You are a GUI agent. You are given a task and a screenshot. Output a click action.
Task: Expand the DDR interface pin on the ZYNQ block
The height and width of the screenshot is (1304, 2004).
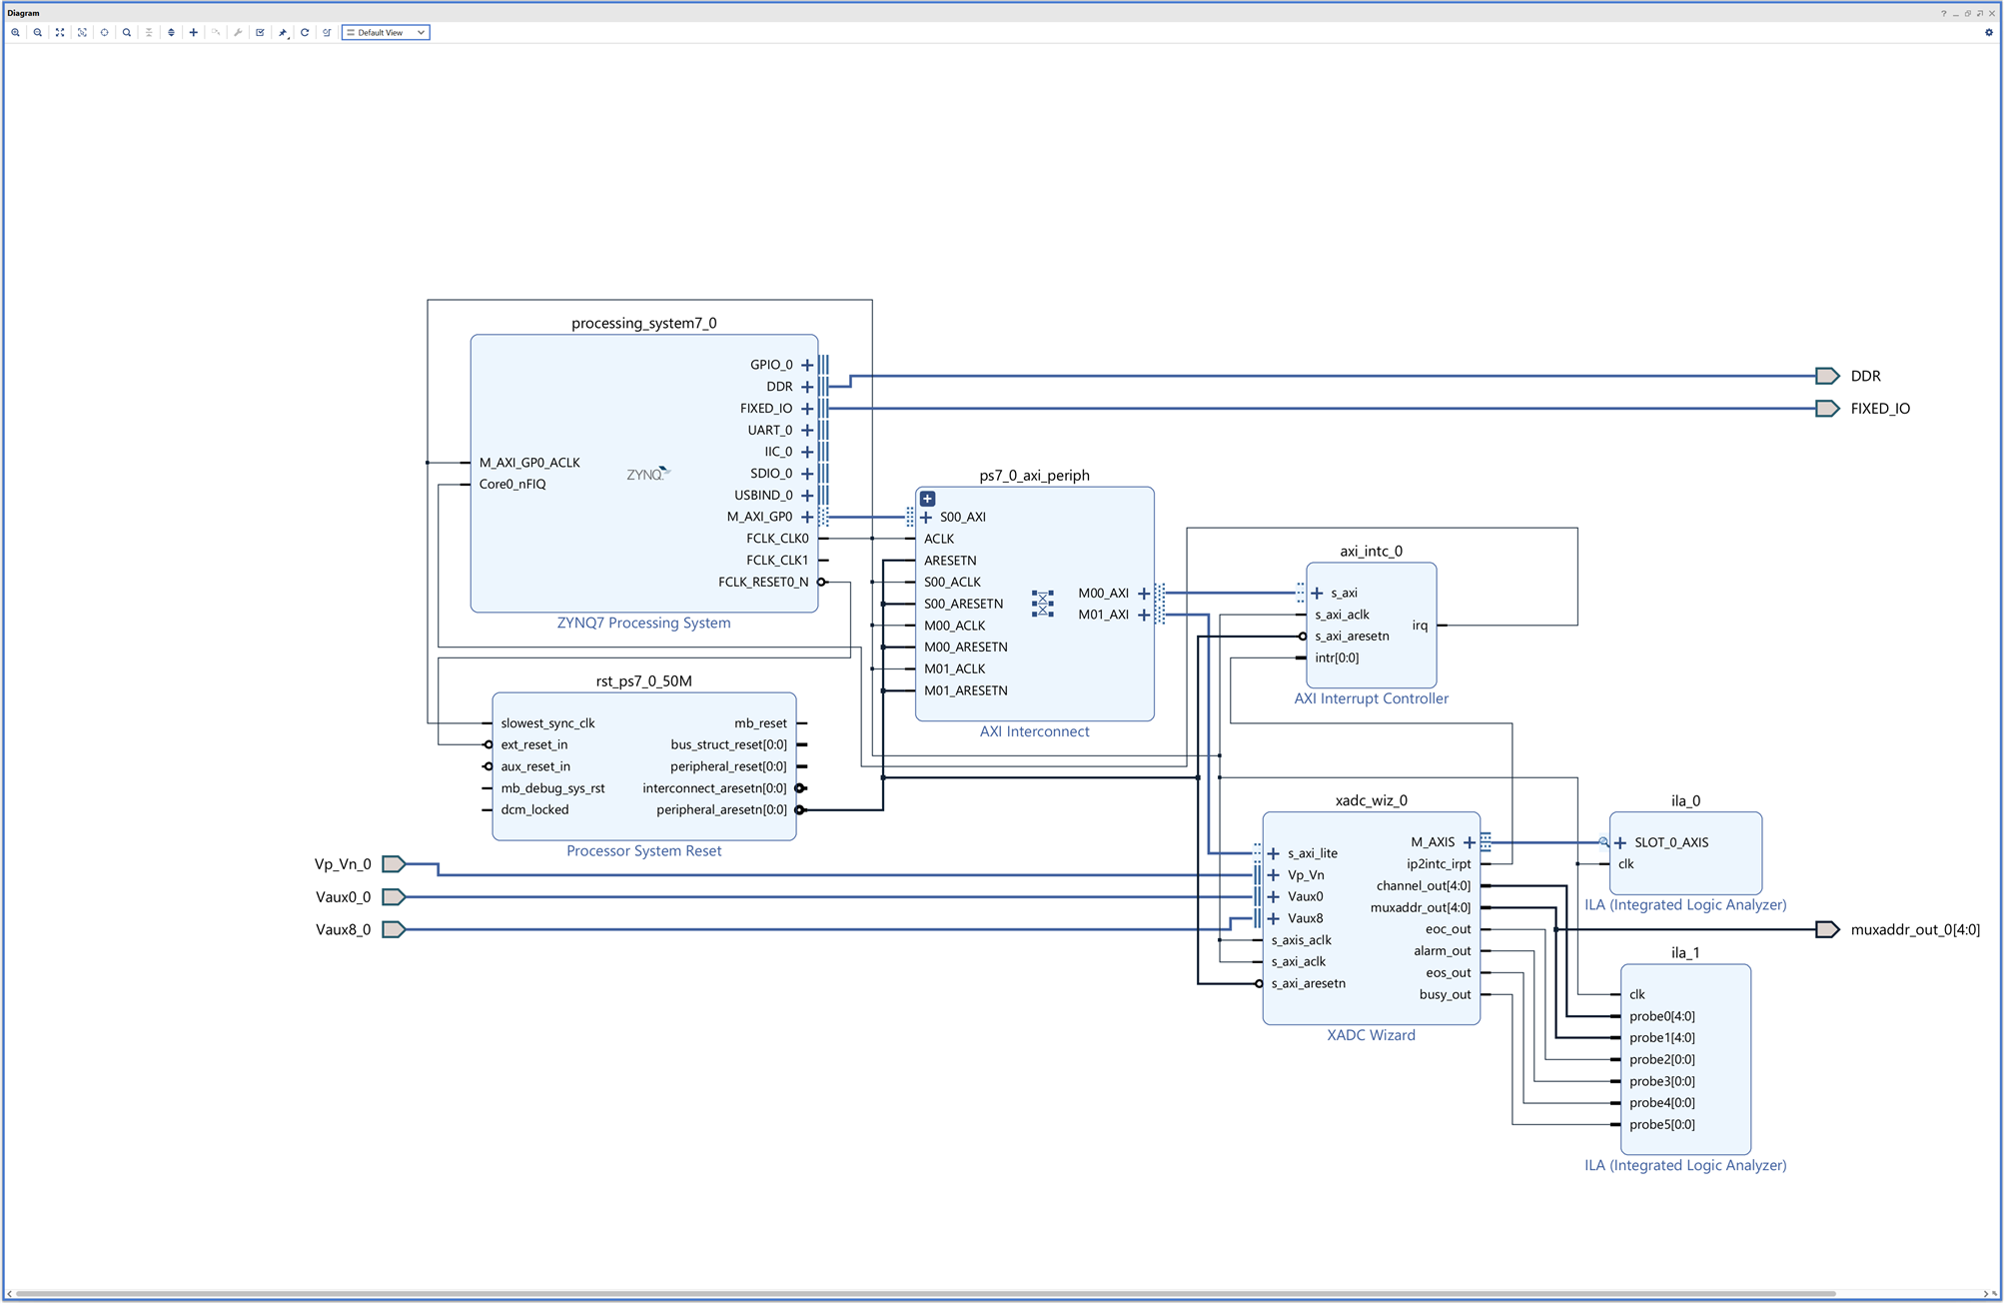point(807,387)
